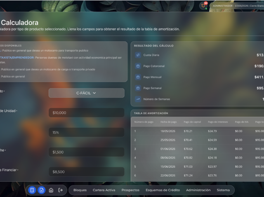Click the date 15/06/2026 in row 5
This screenshot has height=197, width=264.
click(x=168, y=167)
